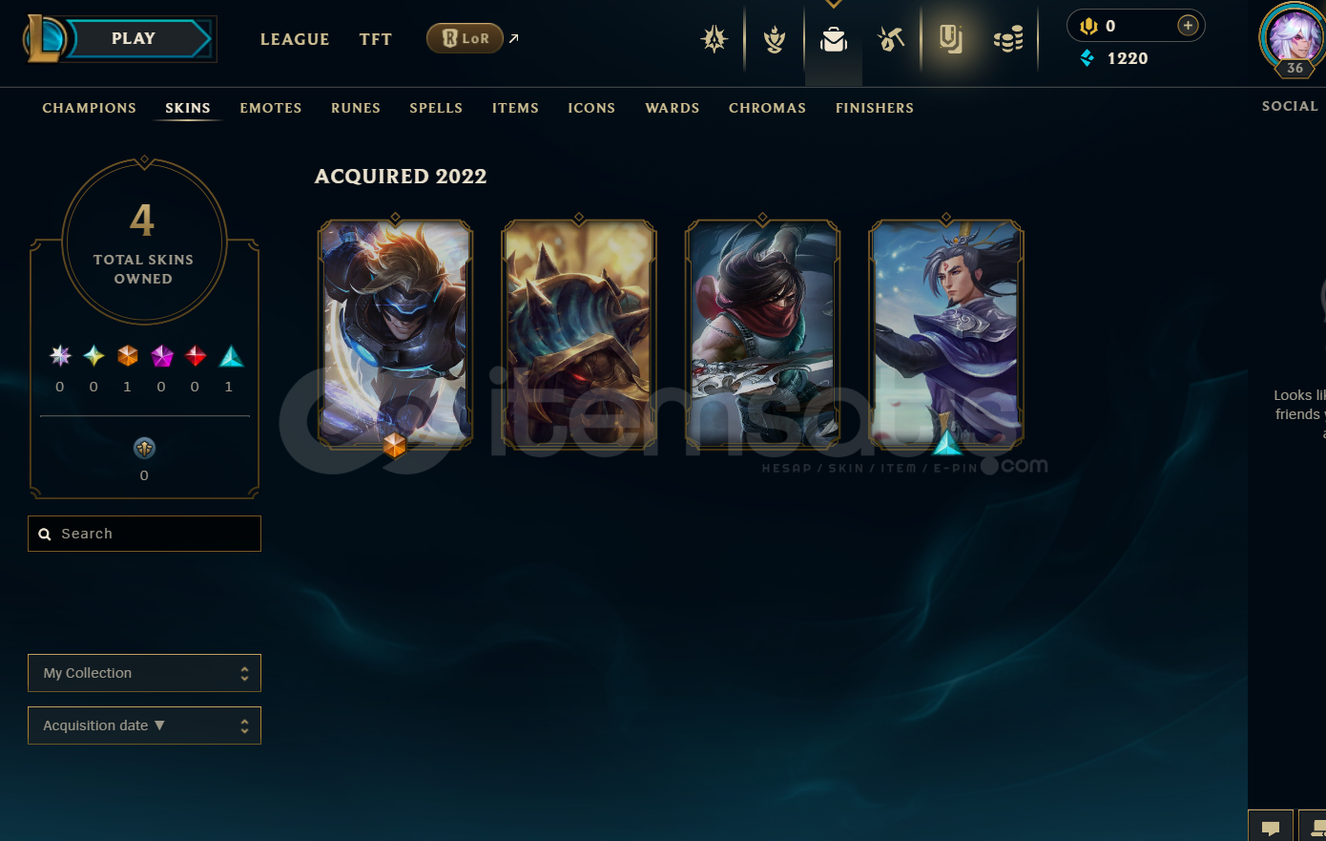The image size is (1326, 841).
Task: Click the skins Search field
Action: coord(144,534)
